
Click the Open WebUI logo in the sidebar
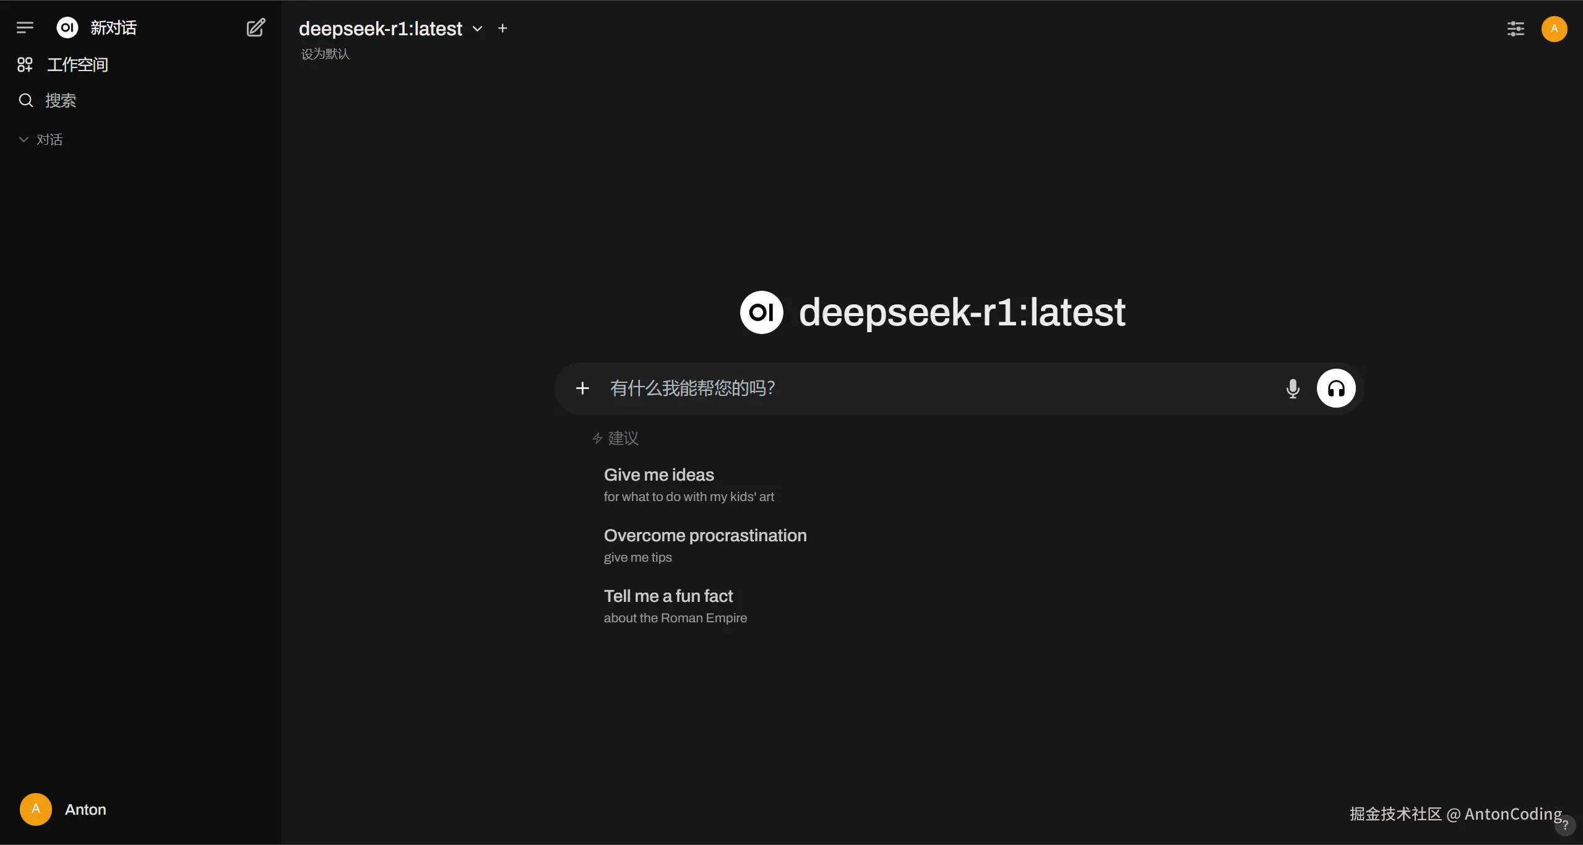click(67, 28)
